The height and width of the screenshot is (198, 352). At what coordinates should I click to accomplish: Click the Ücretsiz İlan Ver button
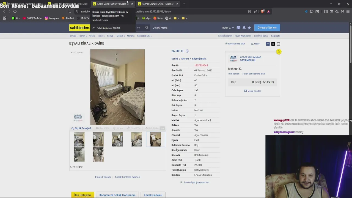click(267, 28)
